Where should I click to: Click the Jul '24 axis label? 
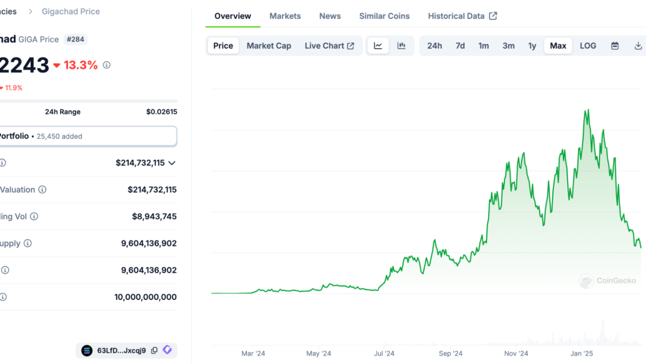[384, 354]
